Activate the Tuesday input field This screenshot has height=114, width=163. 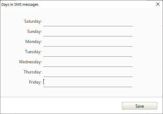tap(88, 52)
